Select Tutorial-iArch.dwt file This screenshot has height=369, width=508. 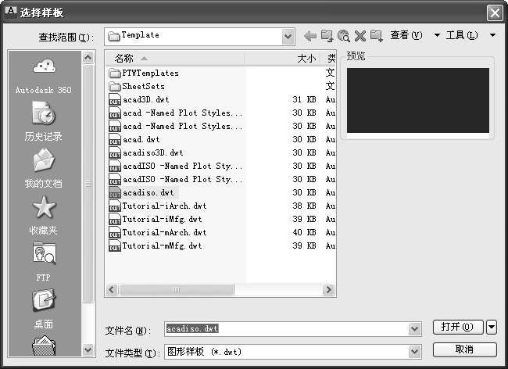(164, 206)
